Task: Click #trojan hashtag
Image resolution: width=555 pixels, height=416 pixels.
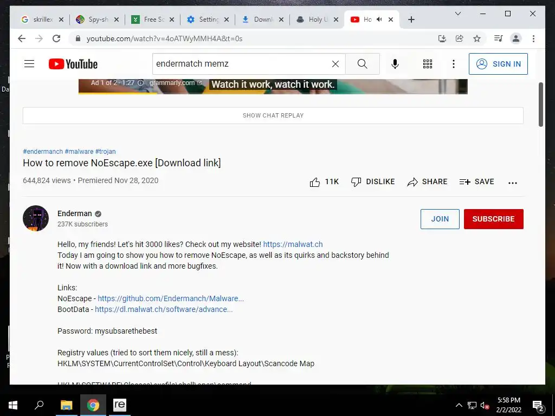Action: pos(106,152)
